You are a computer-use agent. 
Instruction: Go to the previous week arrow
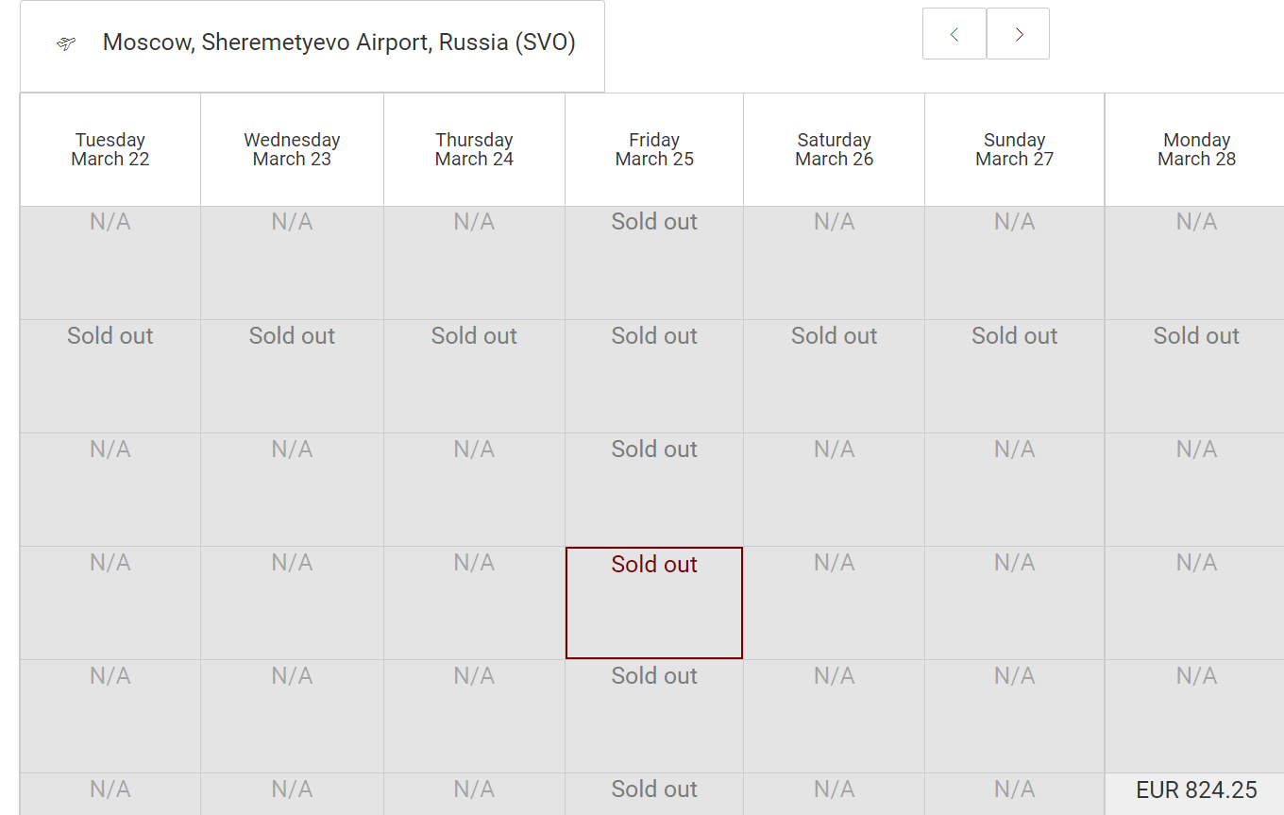click(x=954, y=34)
